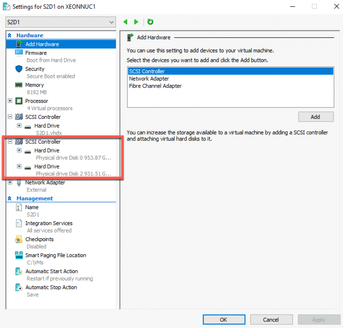Click the Memory hardware icon

(x=19, y=85)
